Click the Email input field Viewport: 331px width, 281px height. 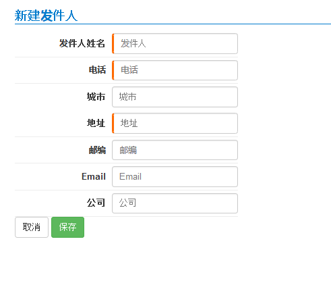pyautogui.click(x=175, y=176)
